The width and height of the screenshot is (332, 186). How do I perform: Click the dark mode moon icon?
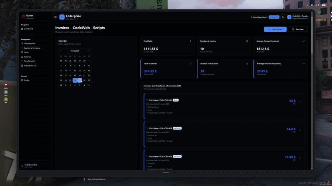point(283,17)
